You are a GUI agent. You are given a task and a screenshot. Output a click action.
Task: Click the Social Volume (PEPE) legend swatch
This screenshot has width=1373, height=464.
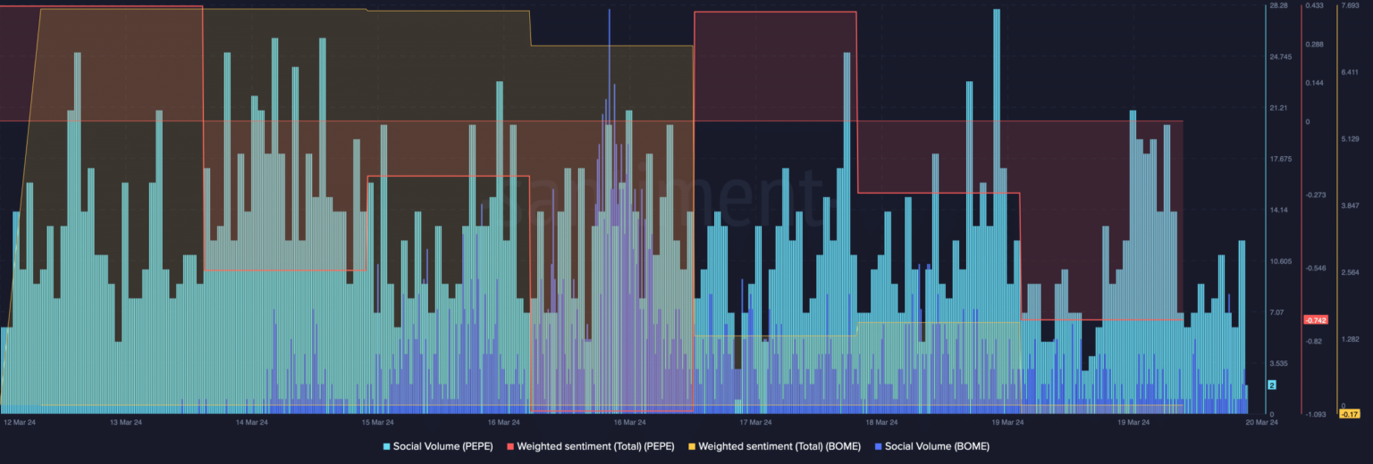pyautogui.click(x=387, y=445)
